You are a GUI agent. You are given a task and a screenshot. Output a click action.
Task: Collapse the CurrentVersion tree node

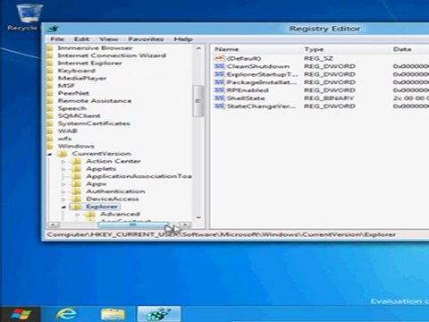(50, 154)
